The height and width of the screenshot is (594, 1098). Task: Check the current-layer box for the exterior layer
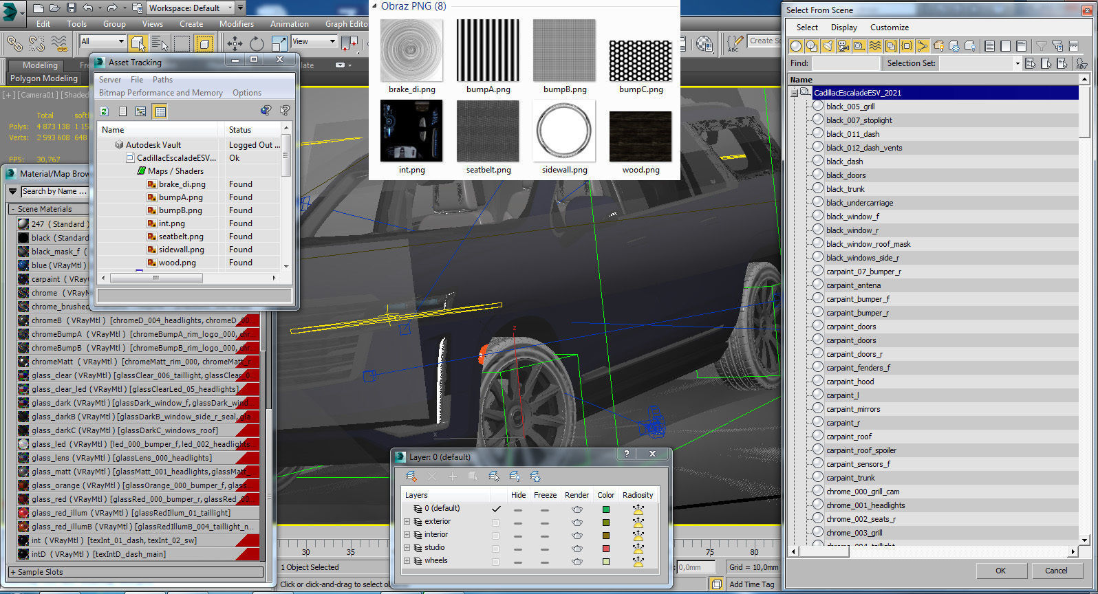point(495,522)
